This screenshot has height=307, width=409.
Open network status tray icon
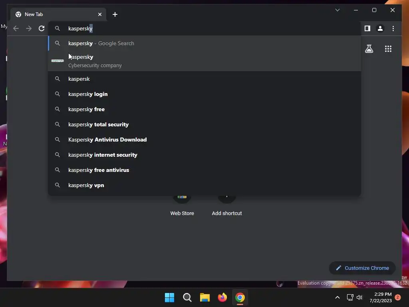coord(350,297)
